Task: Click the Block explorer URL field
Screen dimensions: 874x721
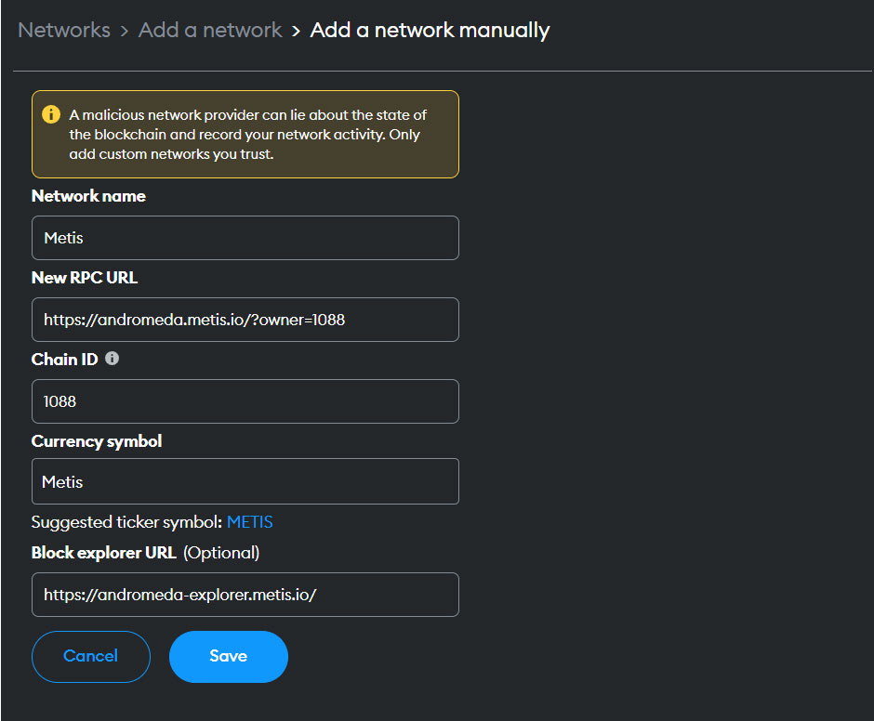Action: [x=245, y=595]
